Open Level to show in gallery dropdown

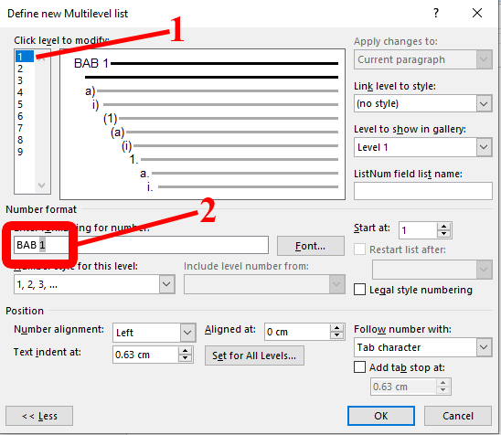(x=423, y=147)
